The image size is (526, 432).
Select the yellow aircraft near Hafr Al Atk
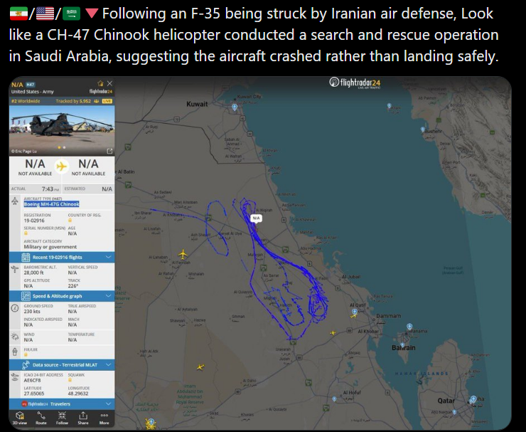click(x=200, y=367)
